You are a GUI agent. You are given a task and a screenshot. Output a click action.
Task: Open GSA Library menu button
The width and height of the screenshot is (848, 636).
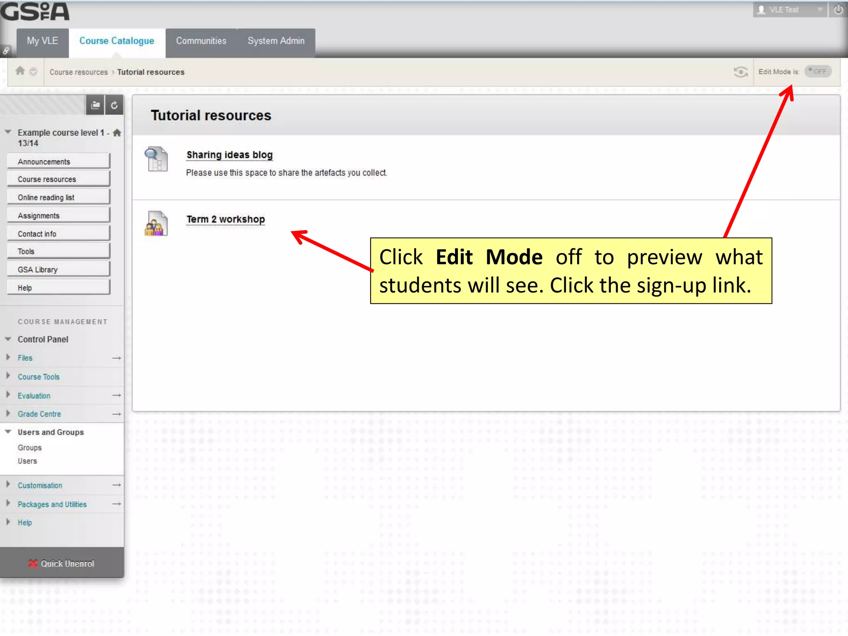point(58,270)
